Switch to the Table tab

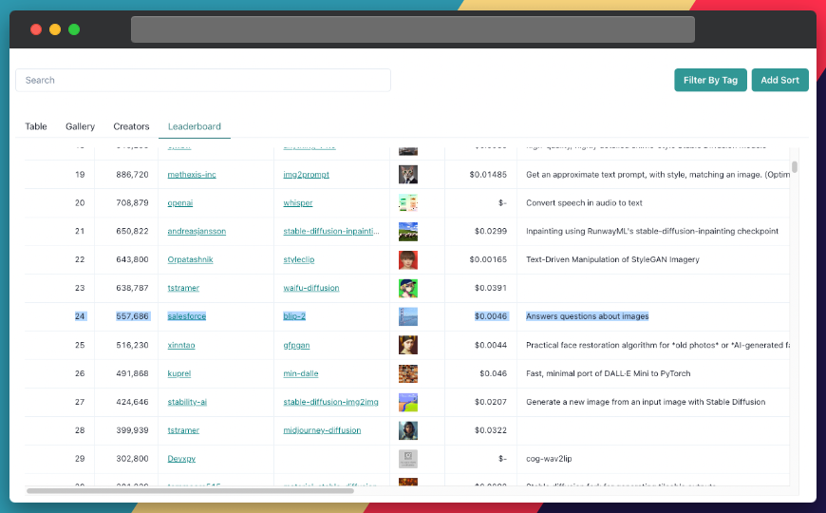coord(36,126)
